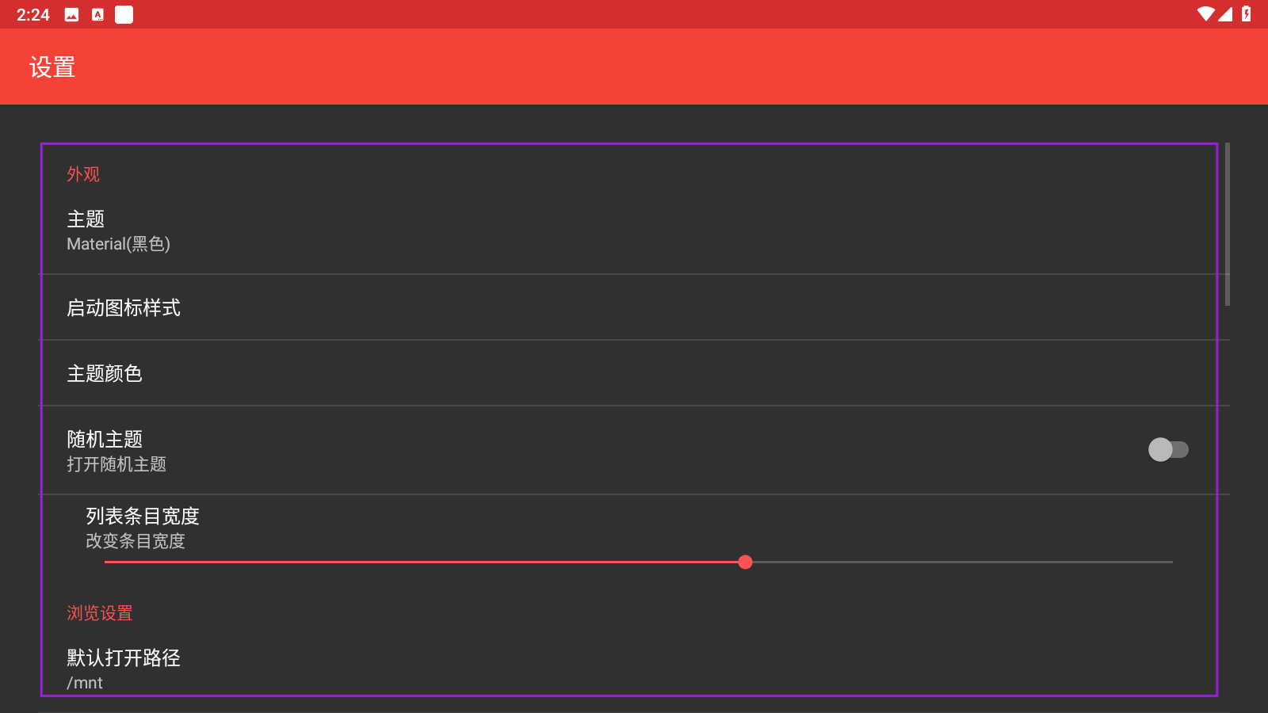The width and height of the screenshot is (1268, 713).
Task: Click the vertical scrollbar of settings list
Action: (x=1228, y=224)
